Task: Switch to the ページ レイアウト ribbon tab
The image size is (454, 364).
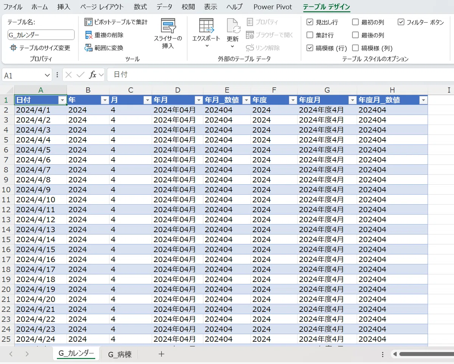Action: pyautogui.click(x=102, y=7)
